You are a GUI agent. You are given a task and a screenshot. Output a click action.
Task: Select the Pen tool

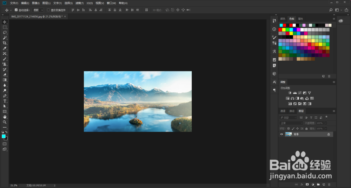point(5,96)
